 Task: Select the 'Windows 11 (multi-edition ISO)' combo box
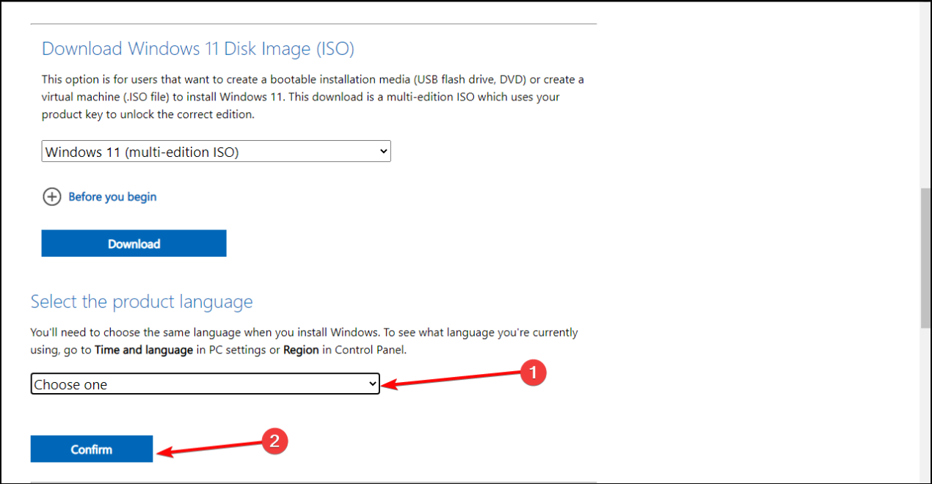216,151
